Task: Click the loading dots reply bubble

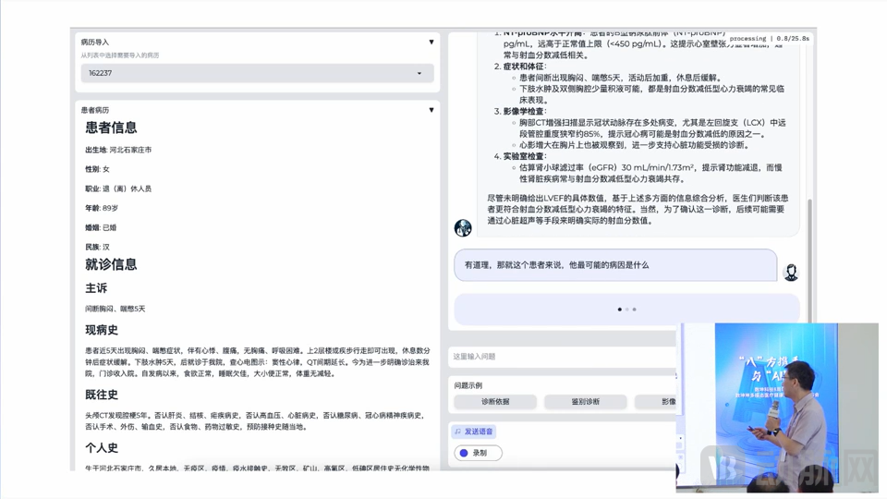Action: [626, 310]
